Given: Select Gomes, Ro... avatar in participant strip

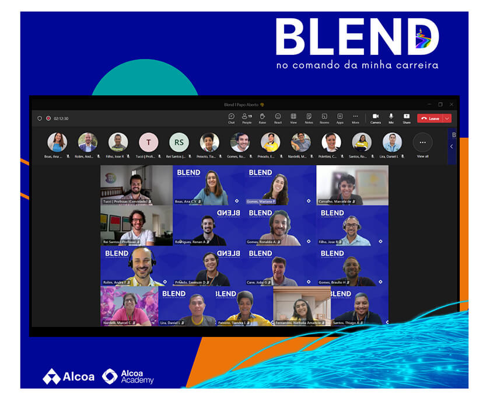Looking at the screenshot, I should tap(240, 142).
